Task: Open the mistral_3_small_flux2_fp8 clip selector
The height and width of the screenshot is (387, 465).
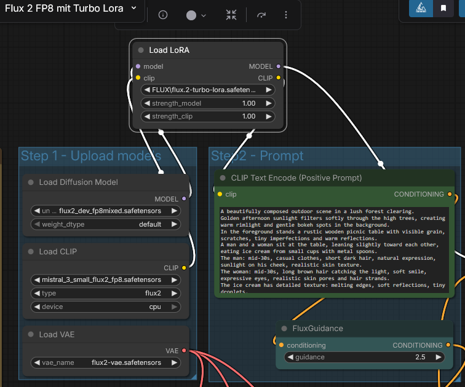Action: (106, 280)
